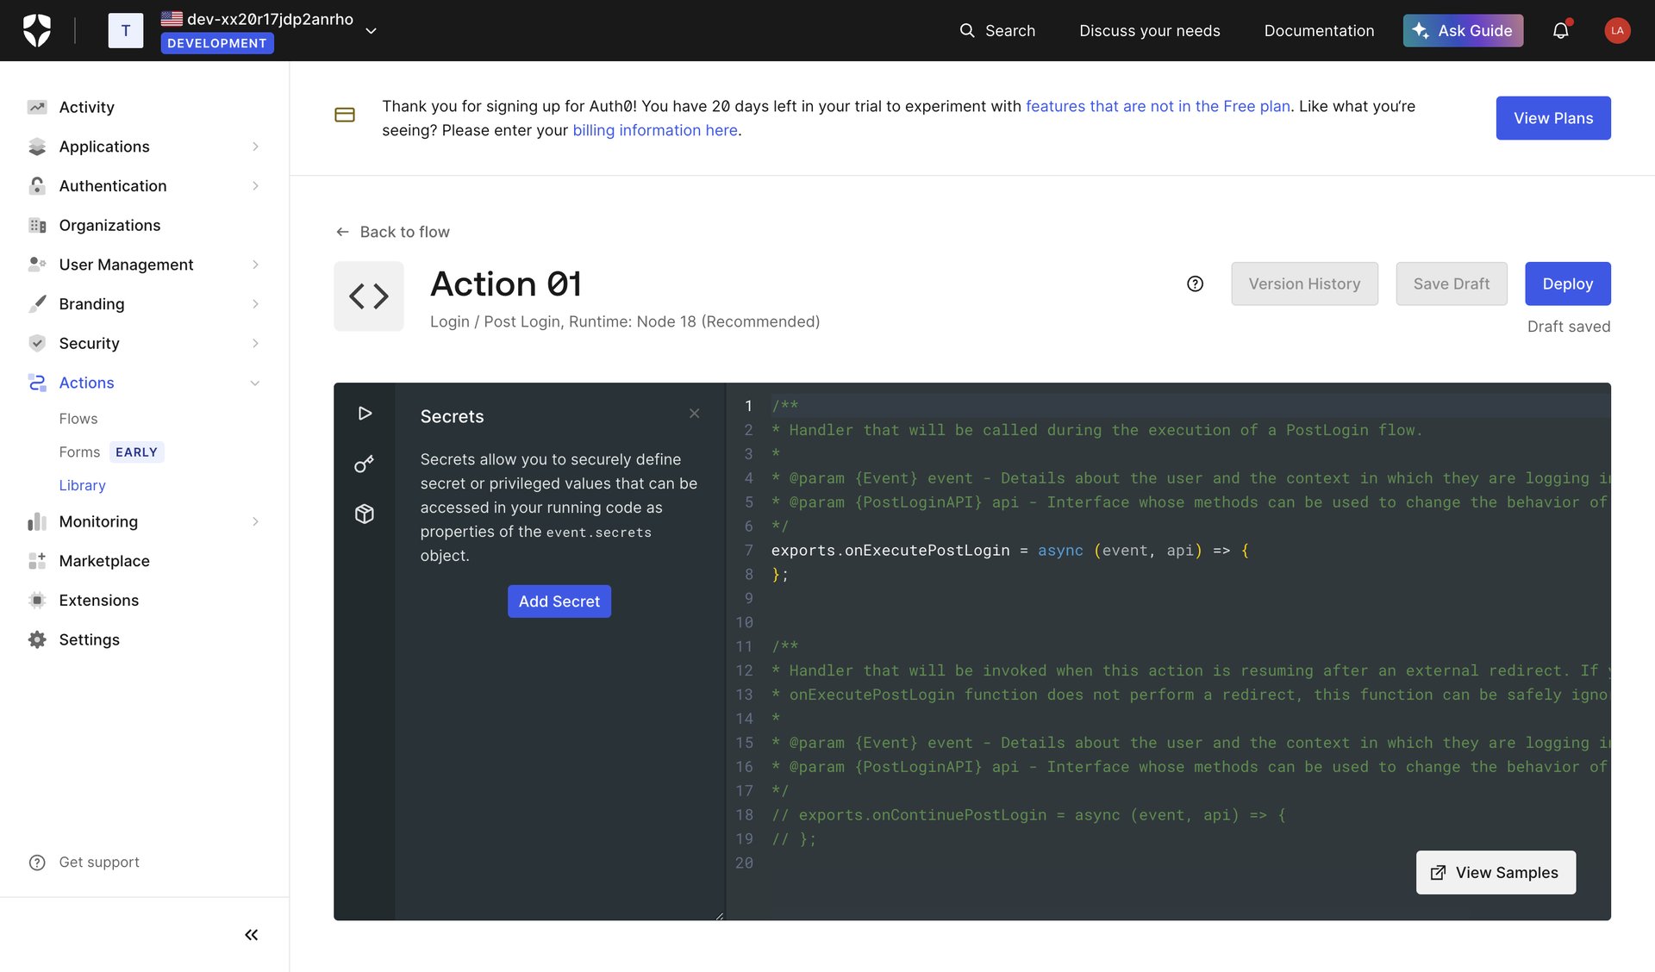Expand the Authentication section
The height and width of the screenshot is (972, 1655).
click(255, 185)
